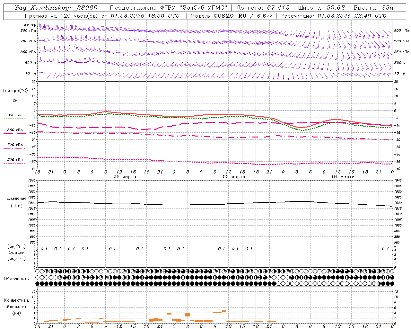
Task: Click the 10 м wind level label on left
Action: coord(31,74)
